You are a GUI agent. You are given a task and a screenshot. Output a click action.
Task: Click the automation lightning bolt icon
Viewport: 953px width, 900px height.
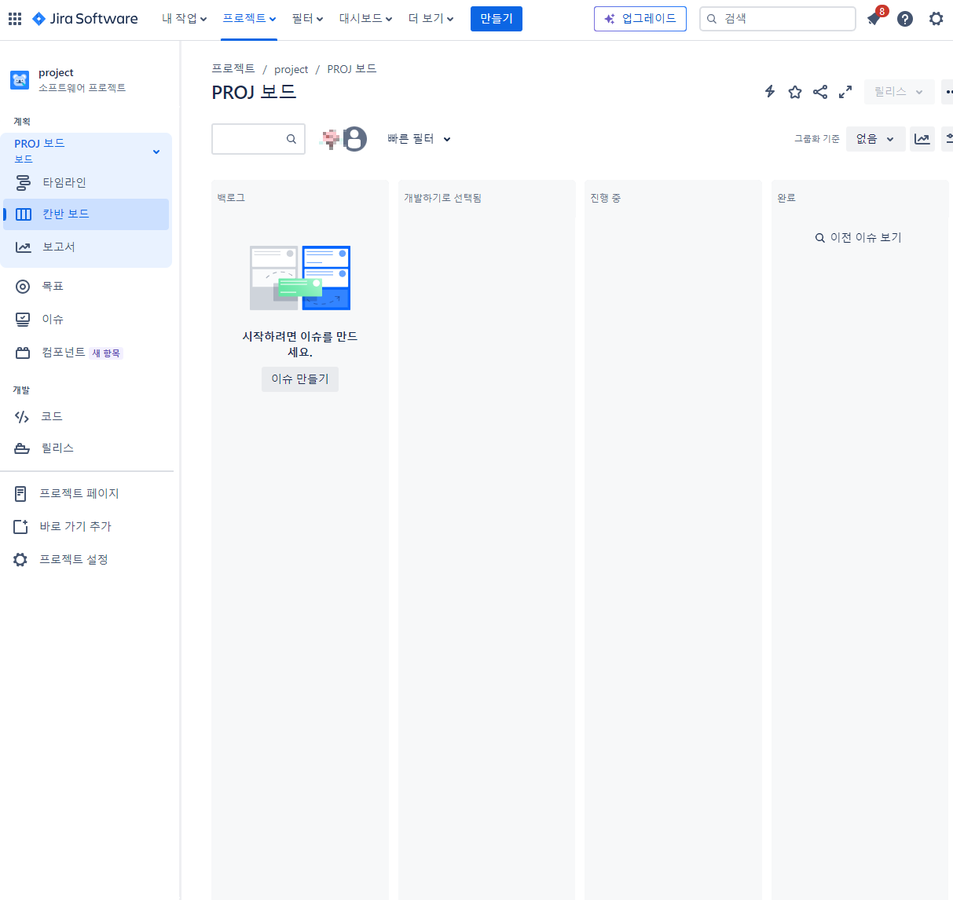tap(770, 92)
